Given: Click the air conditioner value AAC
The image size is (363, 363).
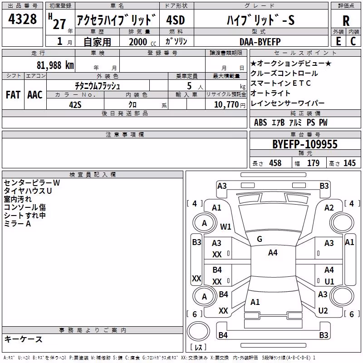Looking at the screenshot, I should point(35,95).
